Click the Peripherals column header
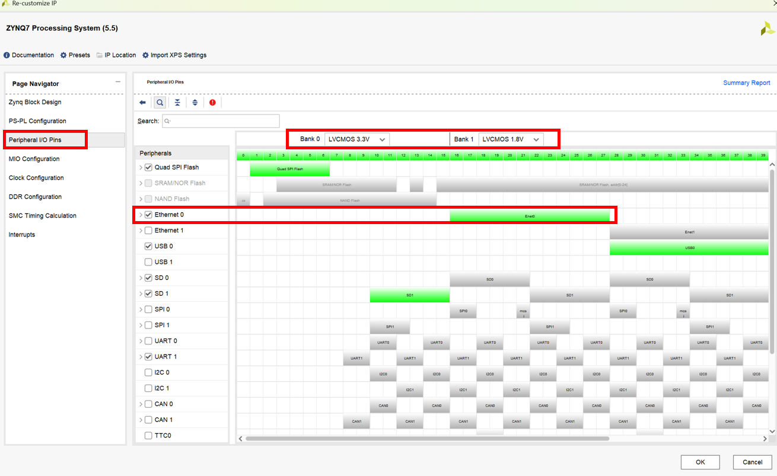This screenshot has height=476, width=777. click(181, 153)
